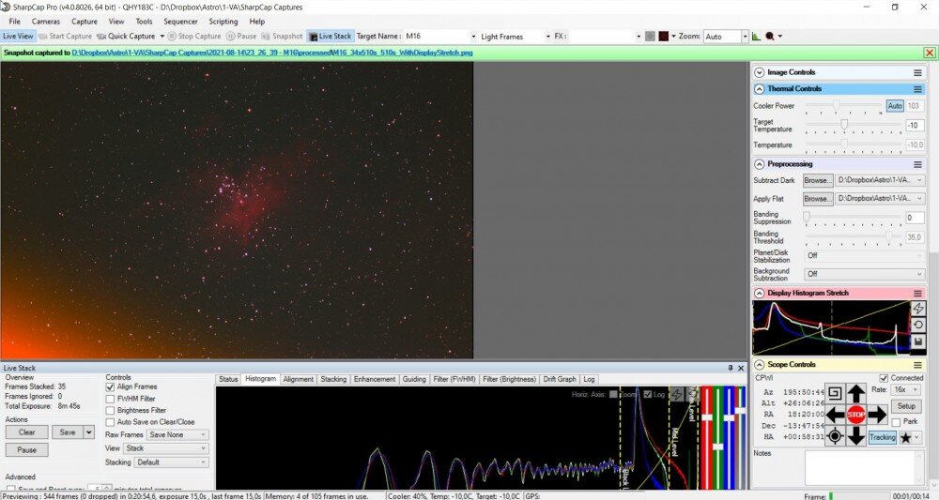Open the Scripting menu
939x500 pixels.
tap(223, 22)
